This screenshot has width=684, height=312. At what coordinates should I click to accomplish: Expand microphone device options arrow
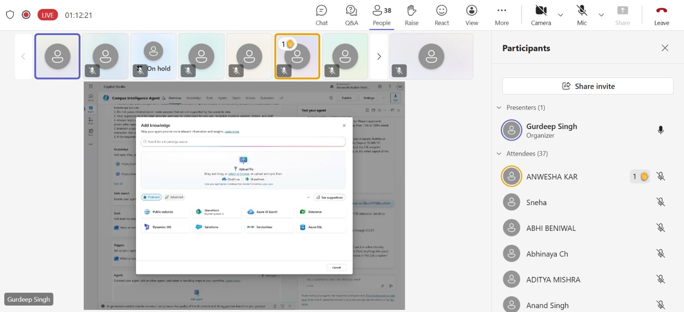pos(601,15)
